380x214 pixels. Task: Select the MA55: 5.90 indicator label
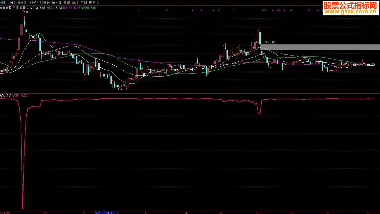89,8
